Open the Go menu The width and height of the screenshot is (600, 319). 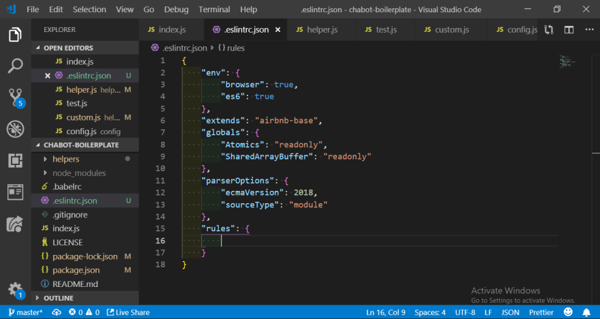149,10
